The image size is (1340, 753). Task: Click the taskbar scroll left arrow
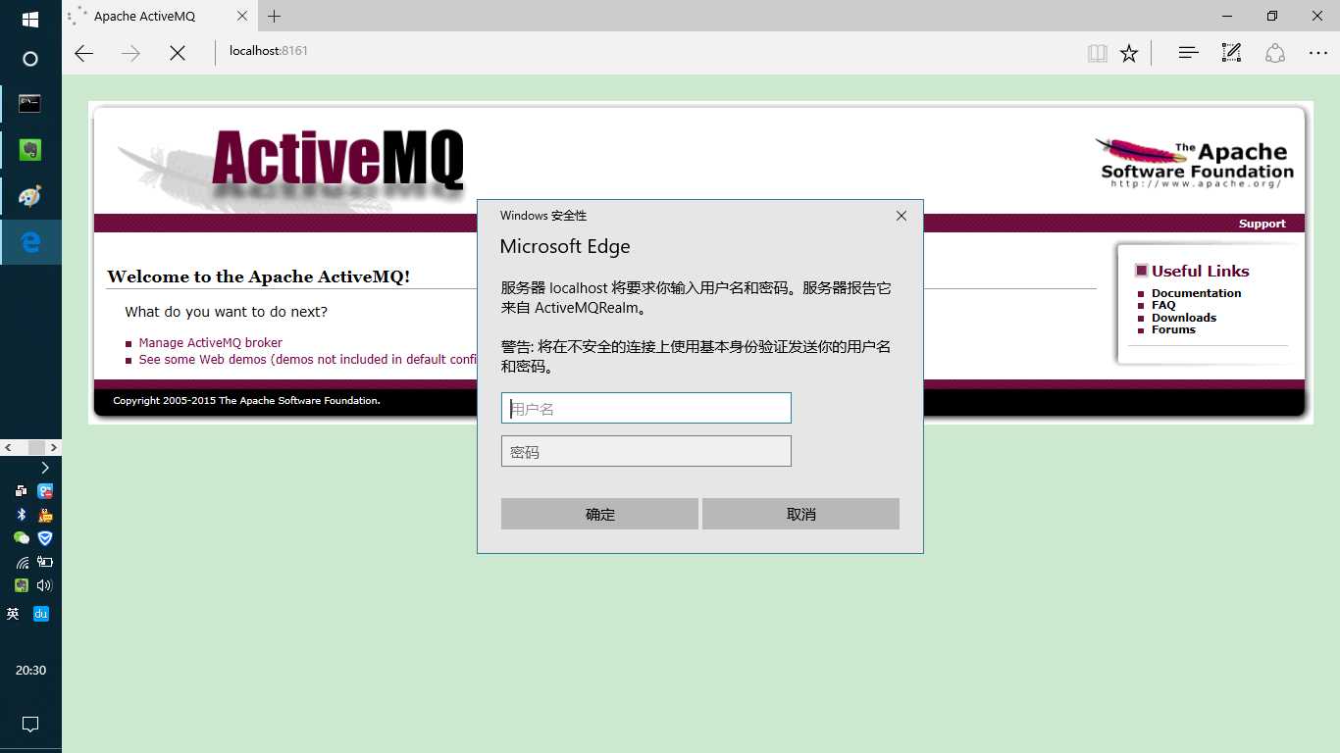(x=8, y=447)
